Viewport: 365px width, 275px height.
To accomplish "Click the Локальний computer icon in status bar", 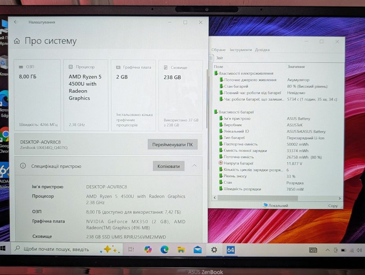I will 265,205.
